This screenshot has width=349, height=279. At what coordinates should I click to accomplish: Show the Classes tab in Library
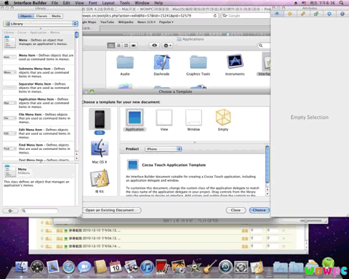[41, 16]
